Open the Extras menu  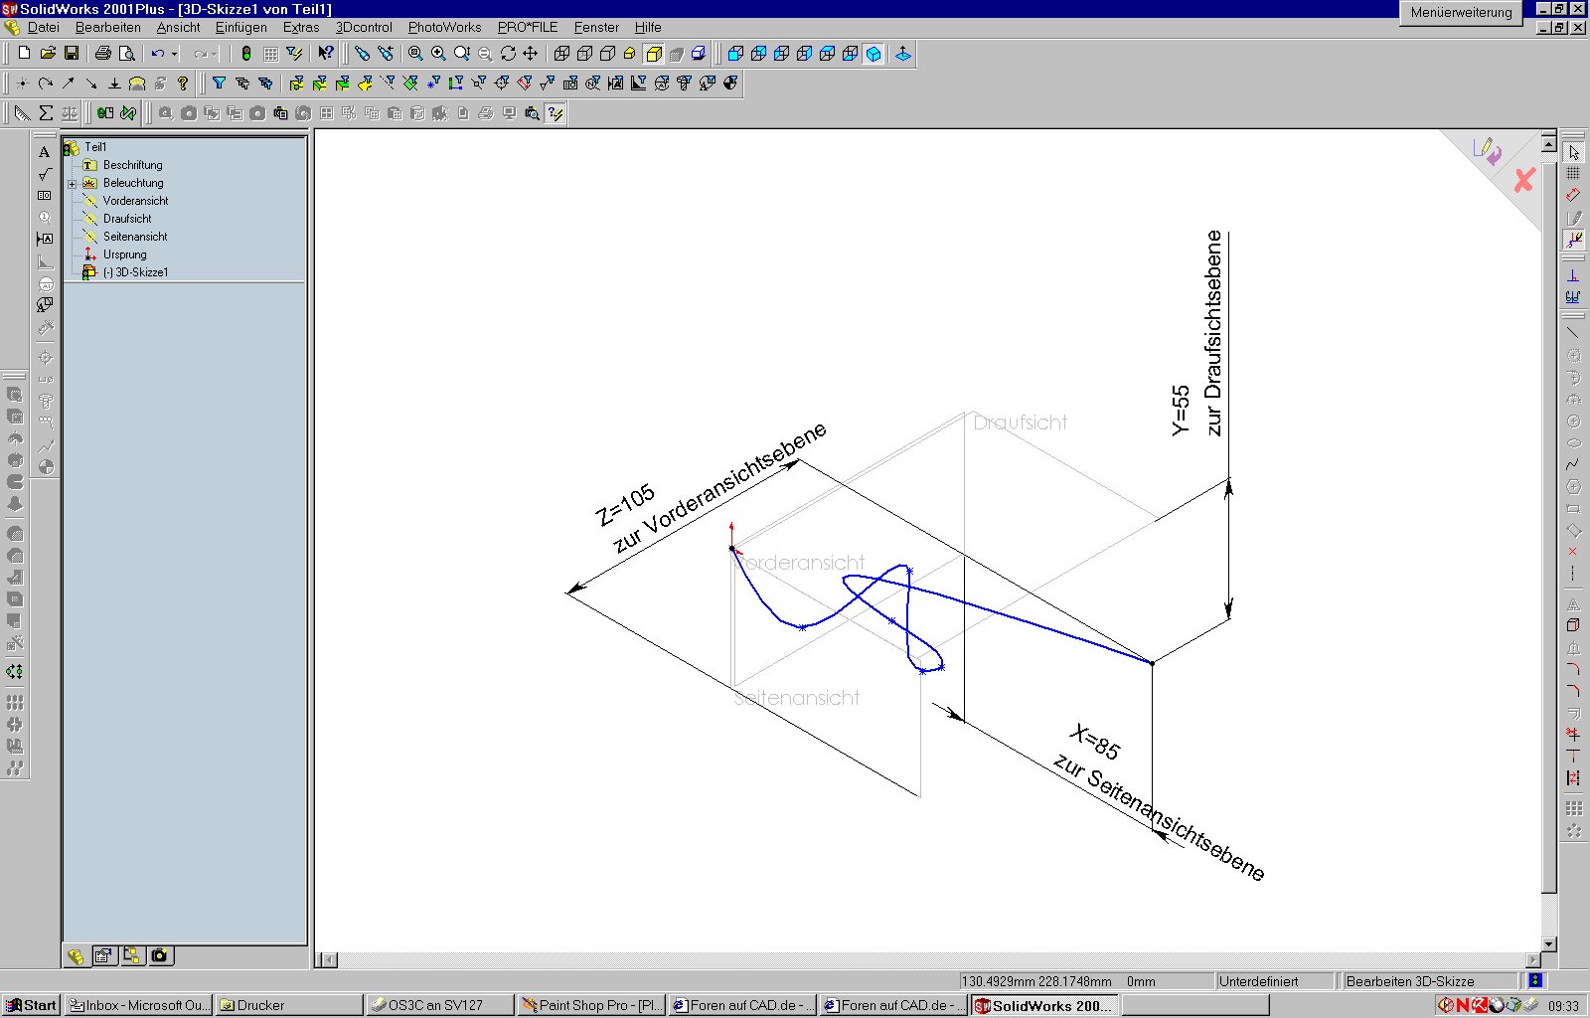pyautogui.click(x=300, y=27)
